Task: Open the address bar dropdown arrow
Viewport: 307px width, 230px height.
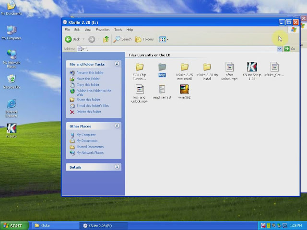Action: 280,49
